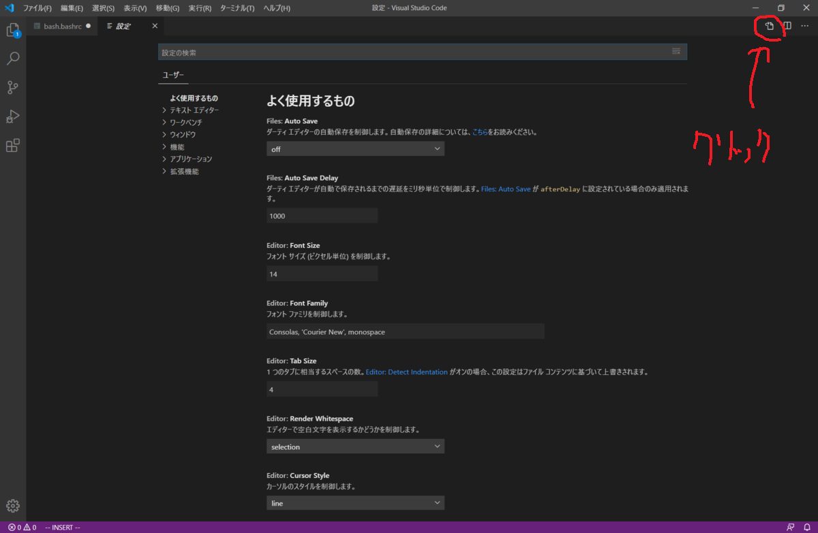
Task: Click the Editor: Cursor Style setting title
Action: (x=298, y=475)
